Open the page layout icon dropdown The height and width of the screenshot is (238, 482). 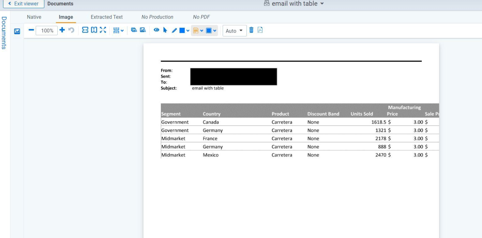[x=118, y=30]
